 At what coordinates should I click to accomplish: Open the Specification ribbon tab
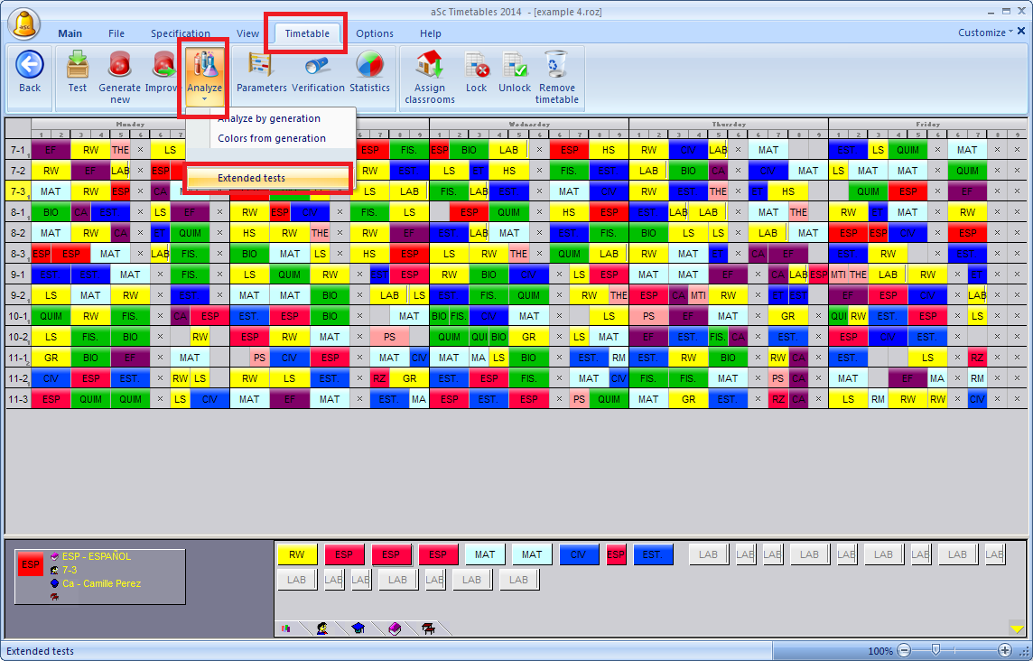(181, 33)
